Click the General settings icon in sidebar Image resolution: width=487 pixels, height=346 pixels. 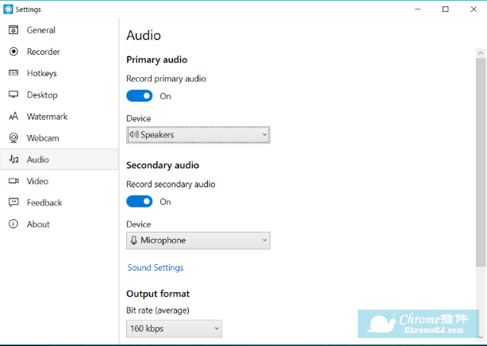click(x=13, y=30)
